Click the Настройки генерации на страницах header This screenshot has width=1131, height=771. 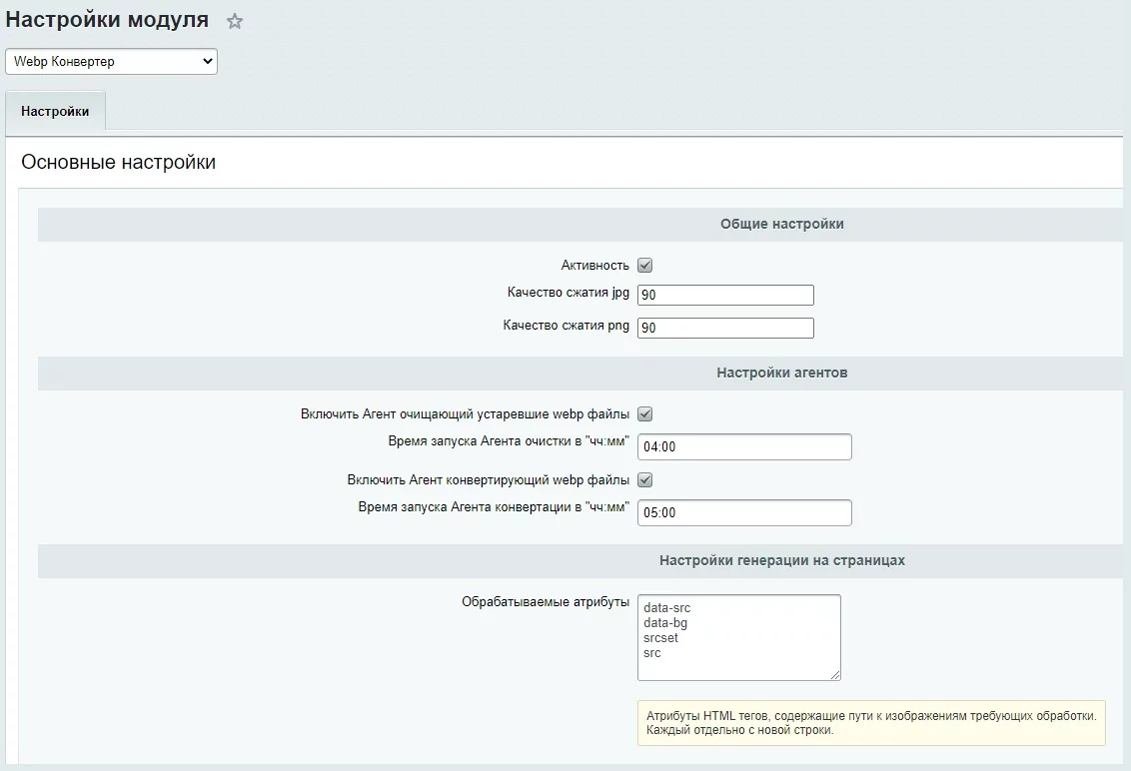[x=781, y=561]
